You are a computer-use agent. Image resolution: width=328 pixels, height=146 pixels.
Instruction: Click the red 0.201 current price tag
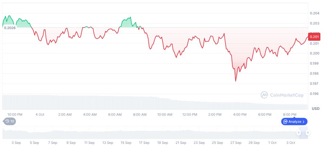point(314,37)
